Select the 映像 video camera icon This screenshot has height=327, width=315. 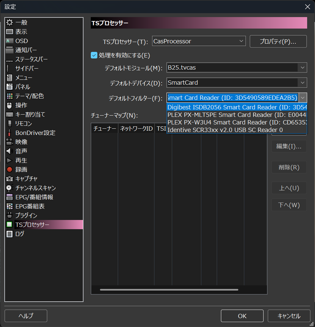(10, 142)
